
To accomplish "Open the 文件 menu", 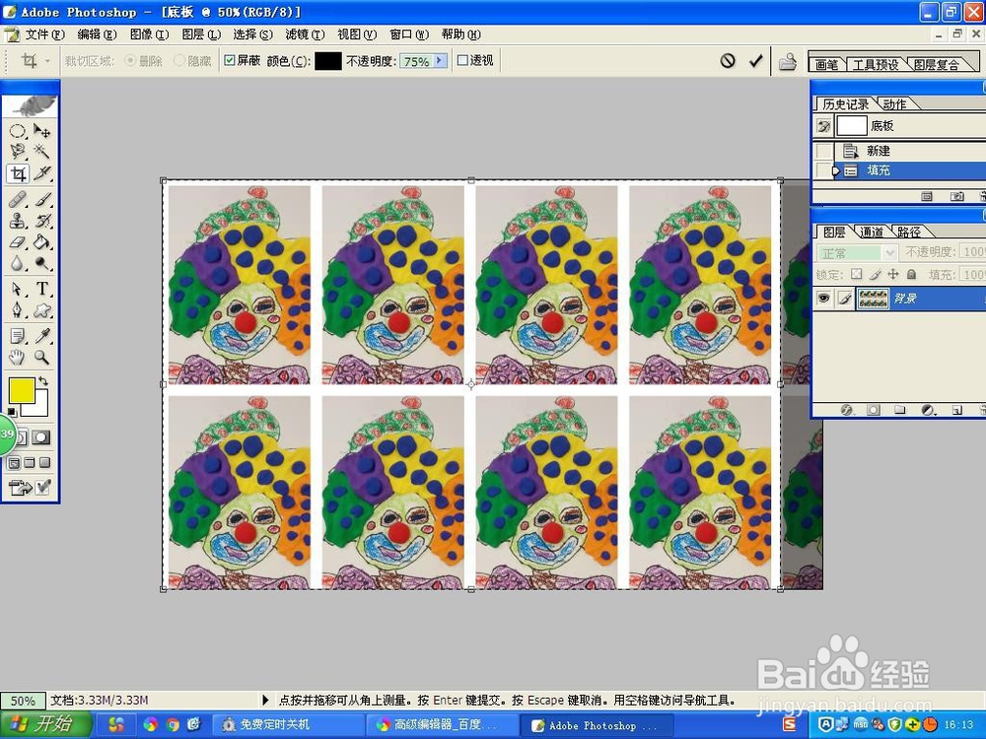I will pos(44,34).
